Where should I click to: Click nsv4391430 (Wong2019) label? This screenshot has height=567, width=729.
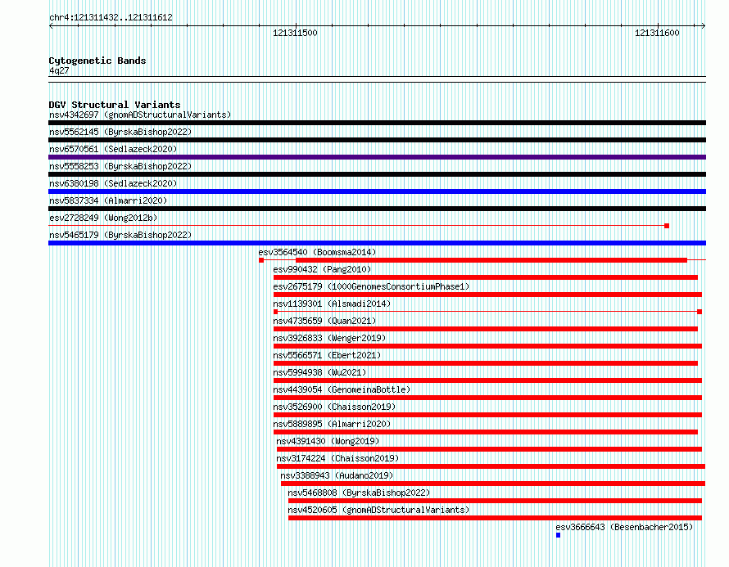pos(328,441)
